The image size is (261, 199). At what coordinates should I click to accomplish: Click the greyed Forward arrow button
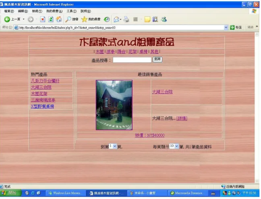[x=31, y=19]
